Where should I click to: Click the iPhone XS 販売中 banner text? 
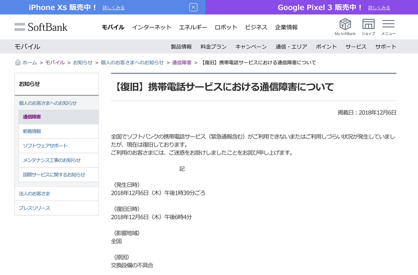pyautogui.click(x=63, y=7)
